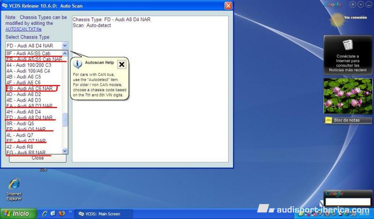Select 8F - Audi A5/S5 Cab
374x219 pixels.
click(x=34, y=53)
